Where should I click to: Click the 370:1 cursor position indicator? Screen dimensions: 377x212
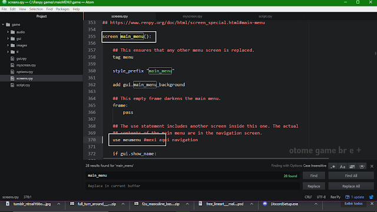coord(28,197)
